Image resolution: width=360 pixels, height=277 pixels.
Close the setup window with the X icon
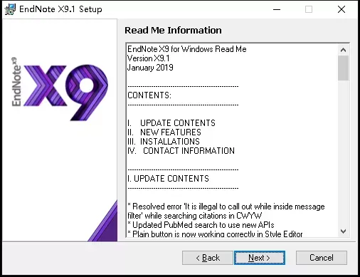[342, 9]
